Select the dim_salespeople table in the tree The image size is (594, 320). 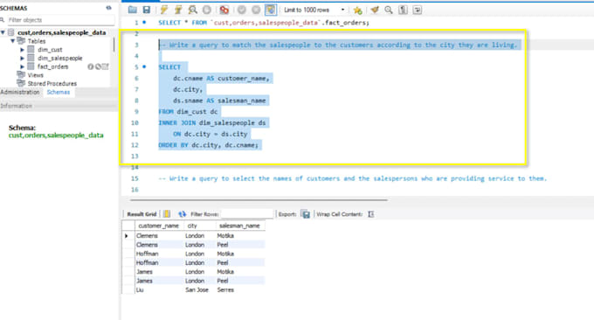click(60, 58)
